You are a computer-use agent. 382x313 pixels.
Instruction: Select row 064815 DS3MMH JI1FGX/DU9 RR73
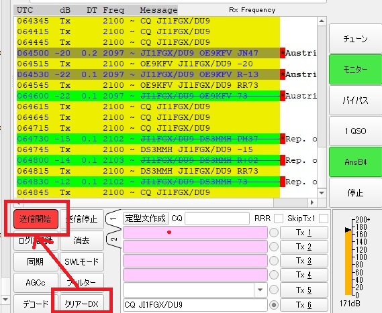[148, 171]
